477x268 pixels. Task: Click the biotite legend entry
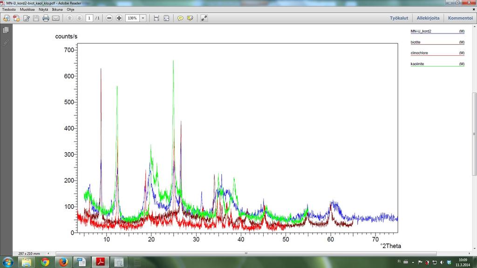pyautogui.click(x=437, y=42)
